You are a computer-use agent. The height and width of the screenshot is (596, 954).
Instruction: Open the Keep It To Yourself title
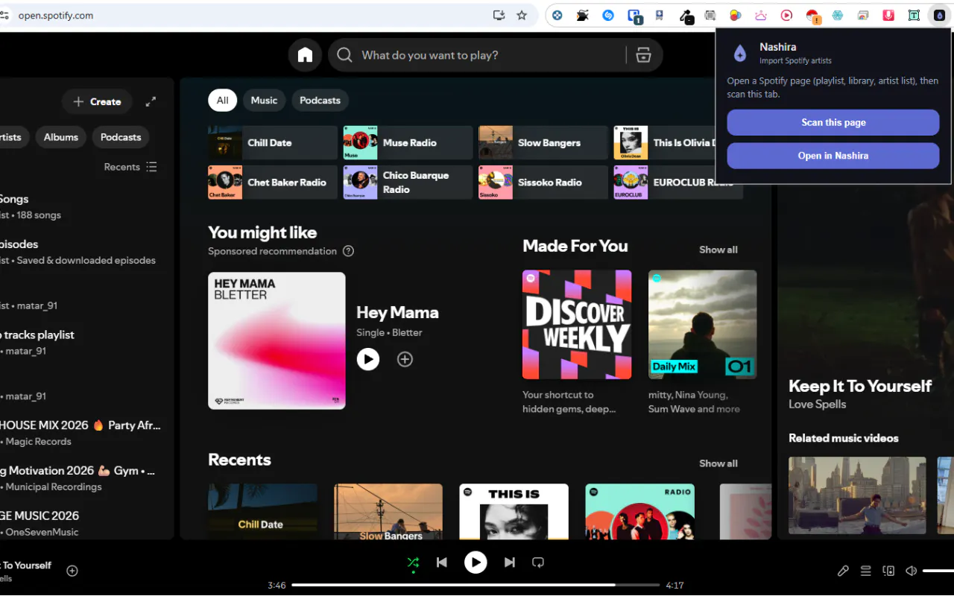[x=860, y=386]
